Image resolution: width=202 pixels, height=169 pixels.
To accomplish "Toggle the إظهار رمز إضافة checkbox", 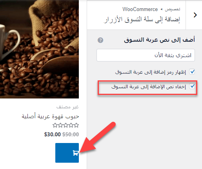I will (192, 72).
